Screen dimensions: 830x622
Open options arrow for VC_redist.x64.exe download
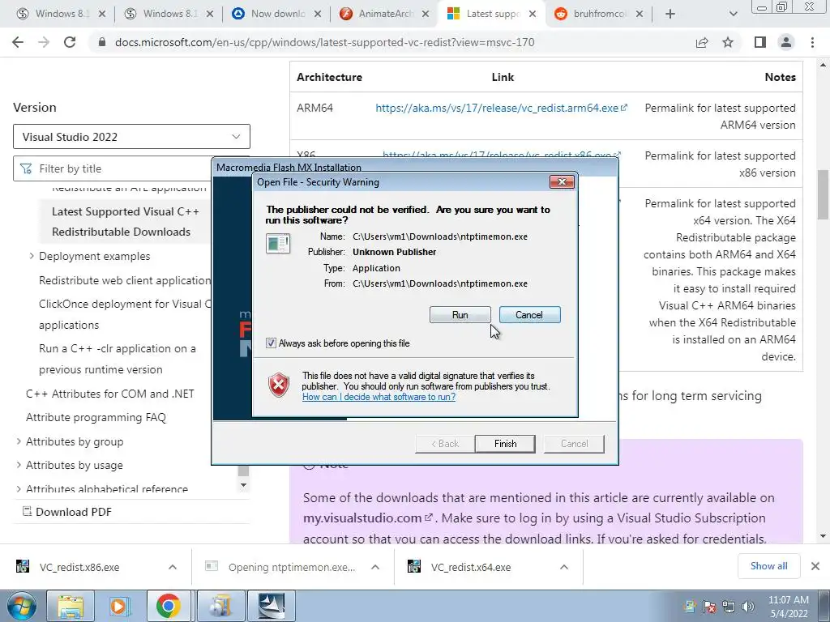[x=564, y=567]
